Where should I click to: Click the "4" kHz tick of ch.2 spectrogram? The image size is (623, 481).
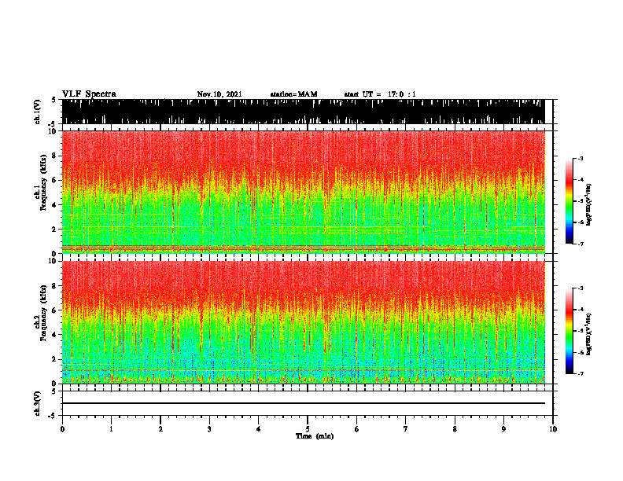54,335
